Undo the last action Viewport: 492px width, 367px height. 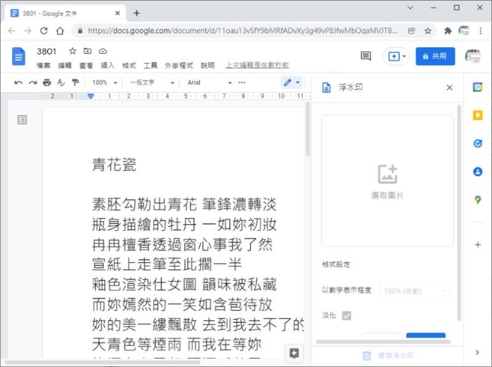tap(18, 83)
